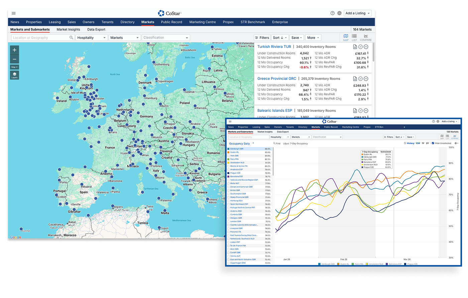Go to the Public Record menu in main nav

pos(171,22)
